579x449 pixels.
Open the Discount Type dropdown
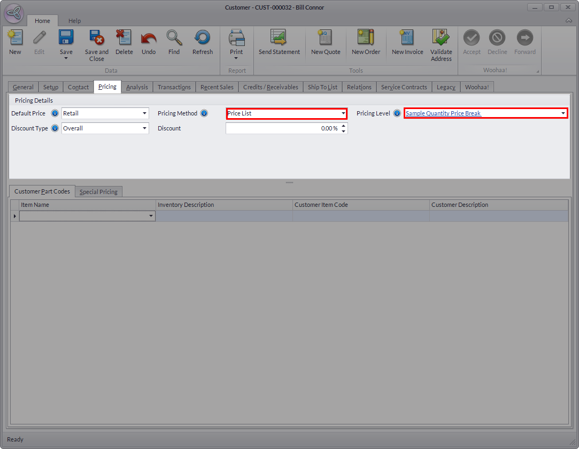(x=144, y=128)
